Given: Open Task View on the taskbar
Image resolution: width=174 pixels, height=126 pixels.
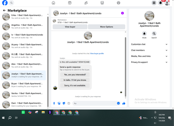Looking at the screenshot, I should tap(16, 118).
